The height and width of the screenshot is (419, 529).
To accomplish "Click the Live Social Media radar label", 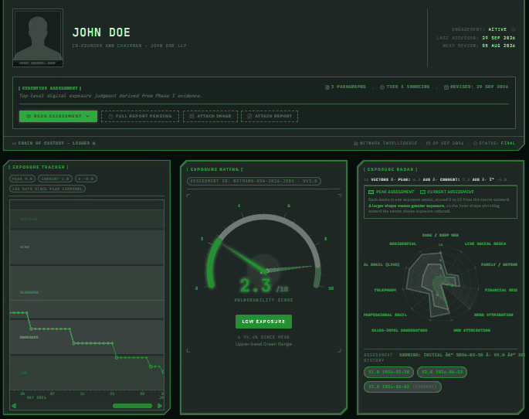I will (485, 244).
